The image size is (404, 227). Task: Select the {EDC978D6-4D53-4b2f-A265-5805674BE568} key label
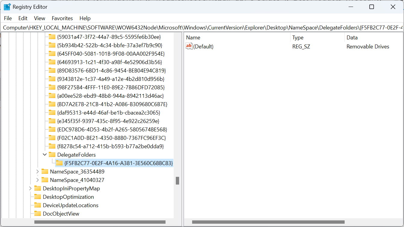click(112, 130)
